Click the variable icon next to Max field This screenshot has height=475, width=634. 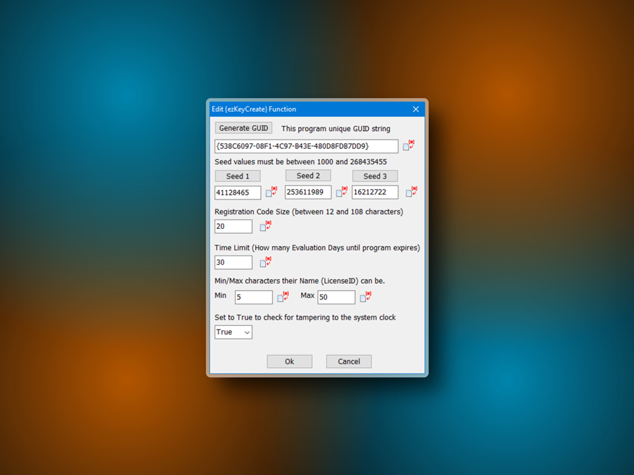[365, 297]
